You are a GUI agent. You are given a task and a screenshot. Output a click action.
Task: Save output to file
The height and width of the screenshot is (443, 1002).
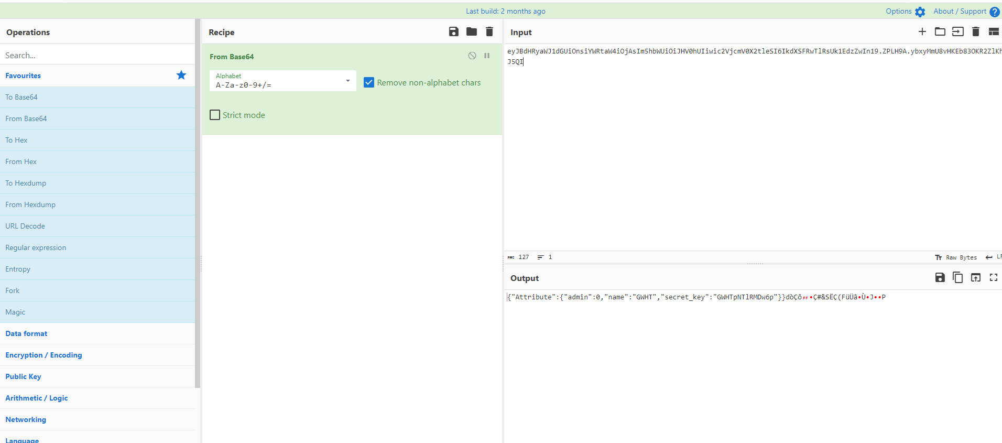tap(940, 278)
